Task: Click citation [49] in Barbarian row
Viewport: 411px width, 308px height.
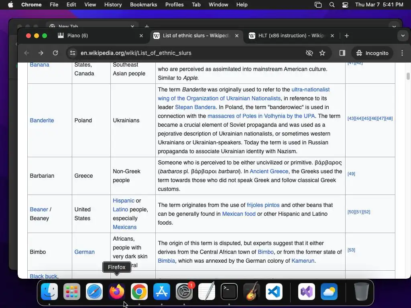Action: point(351,174)
